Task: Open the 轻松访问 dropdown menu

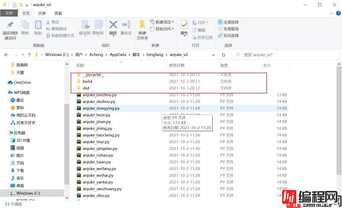Action: click(162, 29)
